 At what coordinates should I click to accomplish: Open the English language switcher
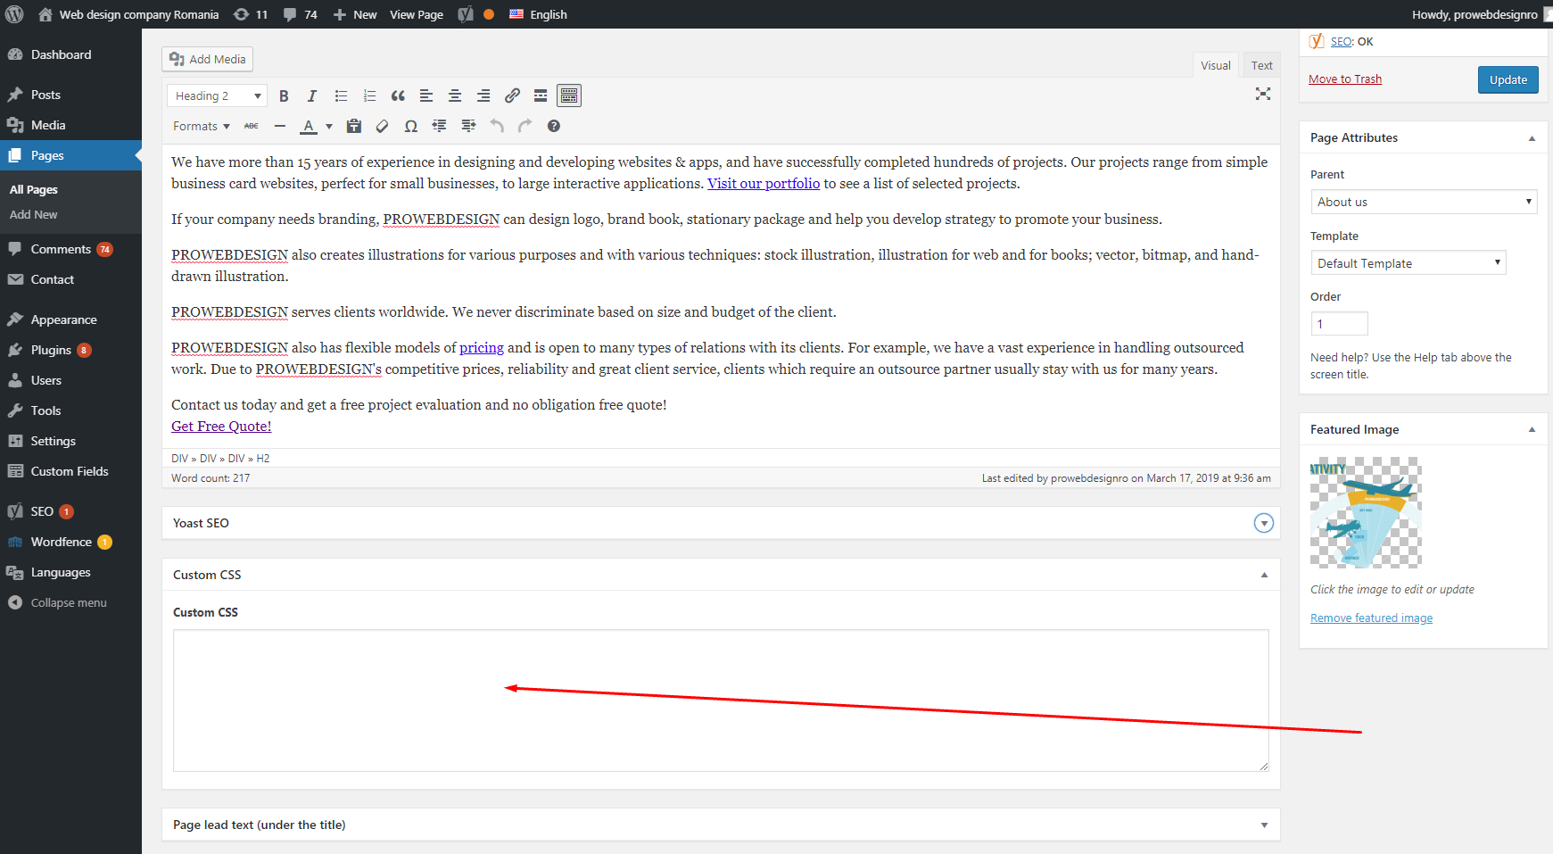pos(538,14)
